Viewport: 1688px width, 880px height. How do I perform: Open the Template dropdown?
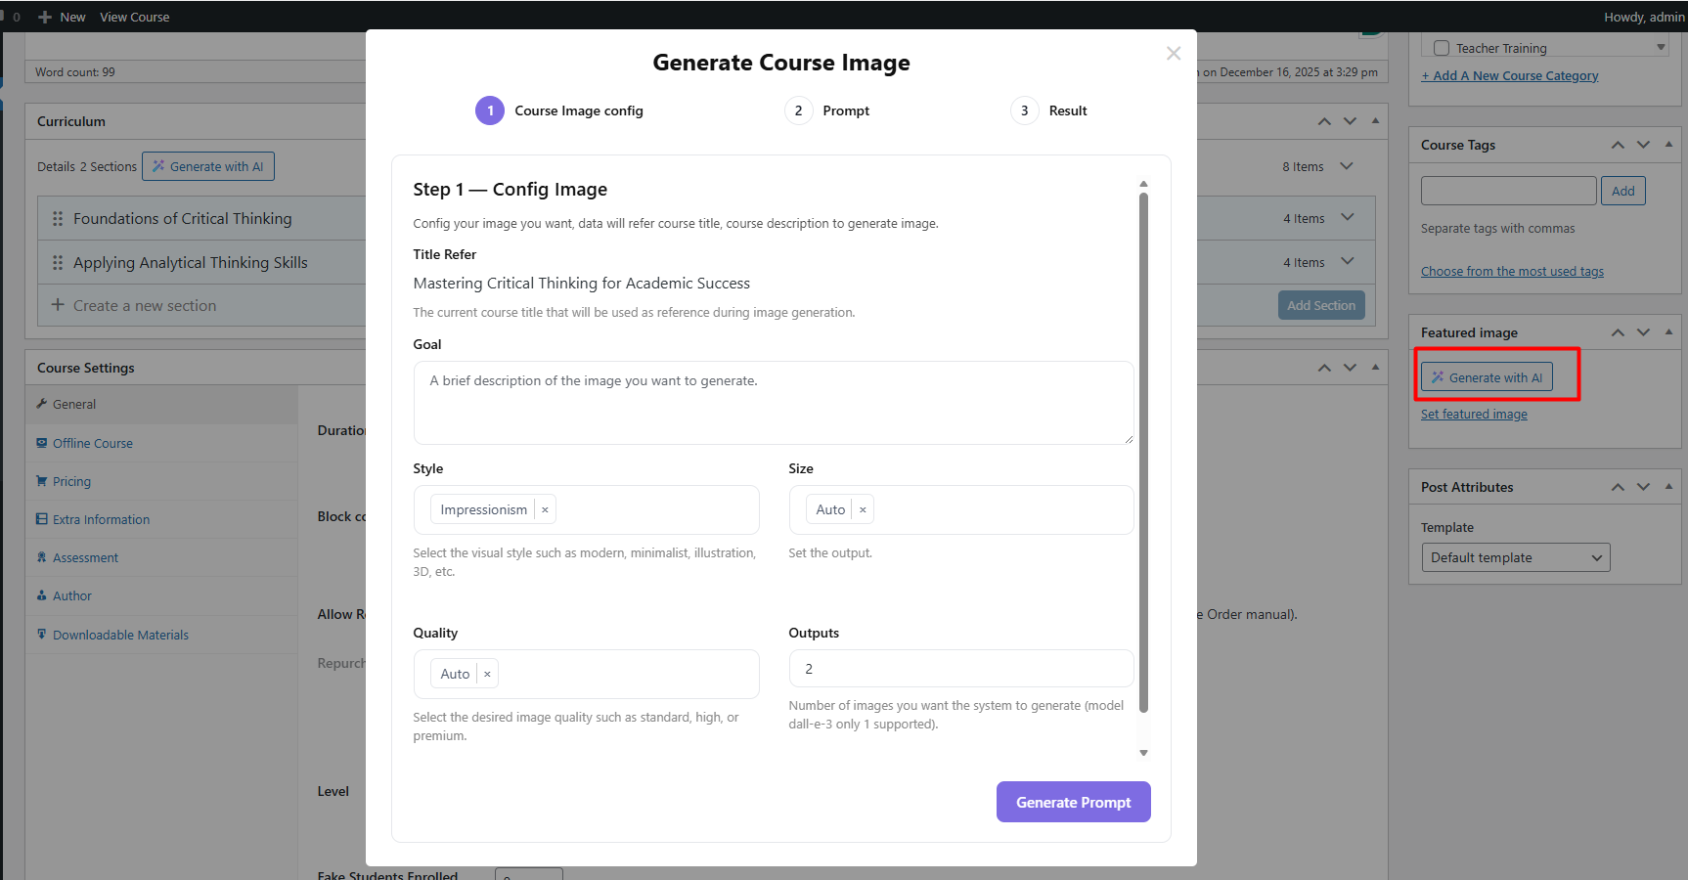[x=1515, y=557]
